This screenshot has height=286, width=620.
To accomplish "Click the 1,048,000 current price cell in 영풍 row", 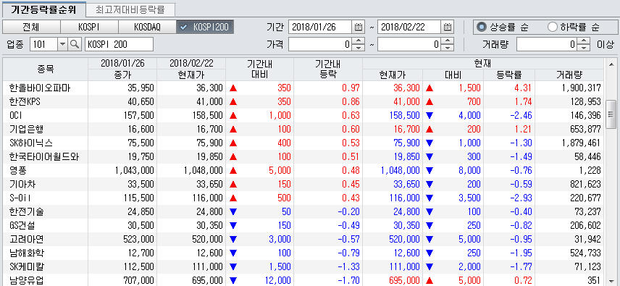I will point(393,170).
